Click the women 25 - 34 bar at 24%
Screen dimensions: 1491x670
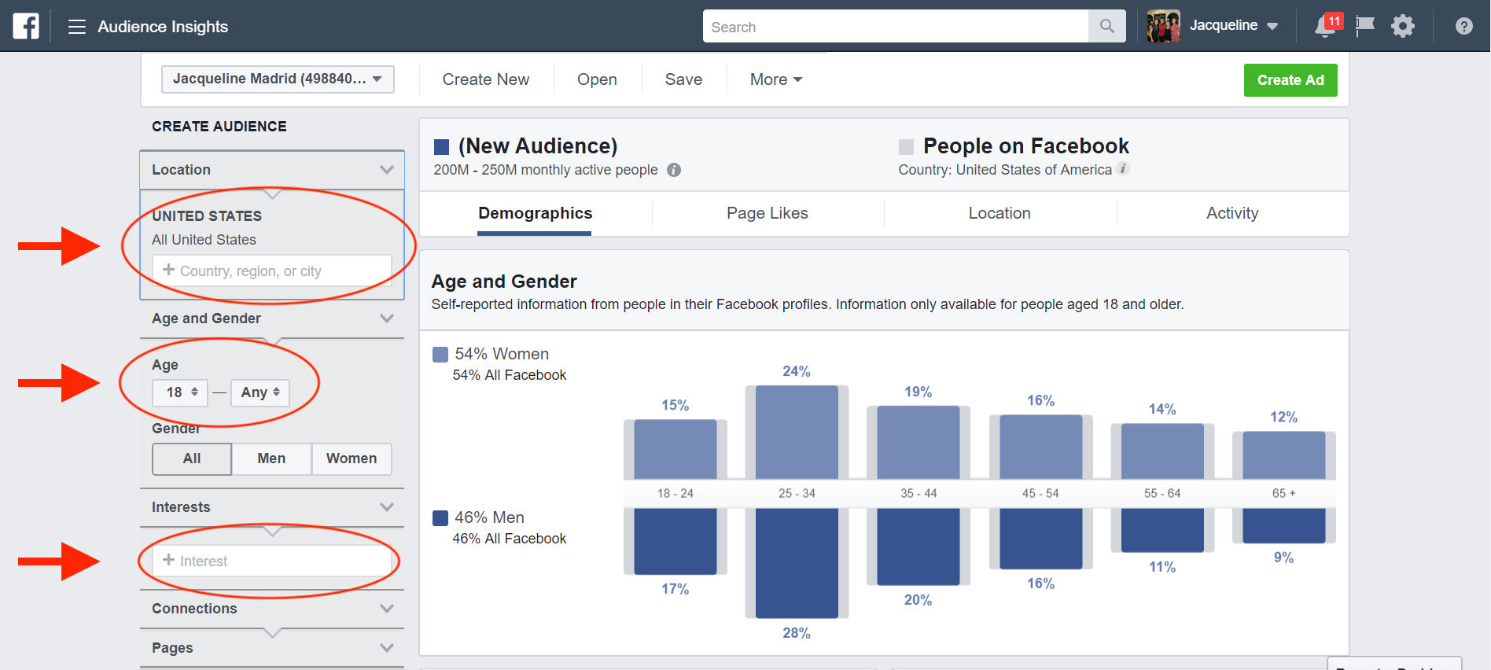797,432
